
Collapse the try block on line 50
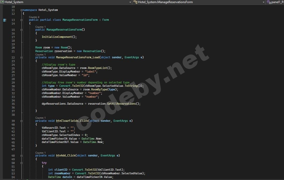pyautogui.click(x=21, y=163)
